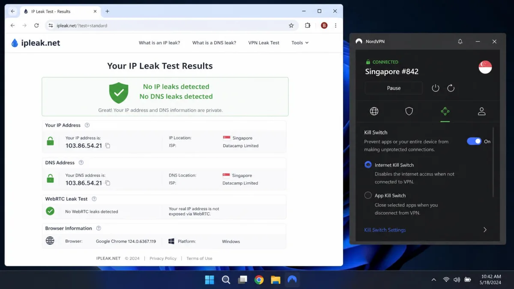Click the NordVPN disconnect power icon
514x289 pixels.
click(436, 88)
